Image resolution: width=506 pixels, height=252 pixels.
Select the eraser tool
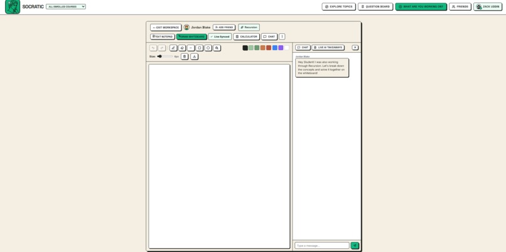tap(182, 48)
